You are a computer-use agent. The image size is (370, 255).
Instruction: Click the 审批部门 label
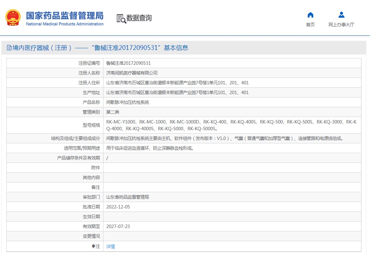pos(91,197)
